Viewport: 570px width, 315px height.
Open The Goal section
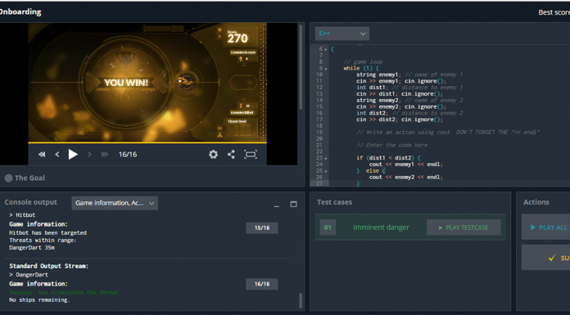29,178
